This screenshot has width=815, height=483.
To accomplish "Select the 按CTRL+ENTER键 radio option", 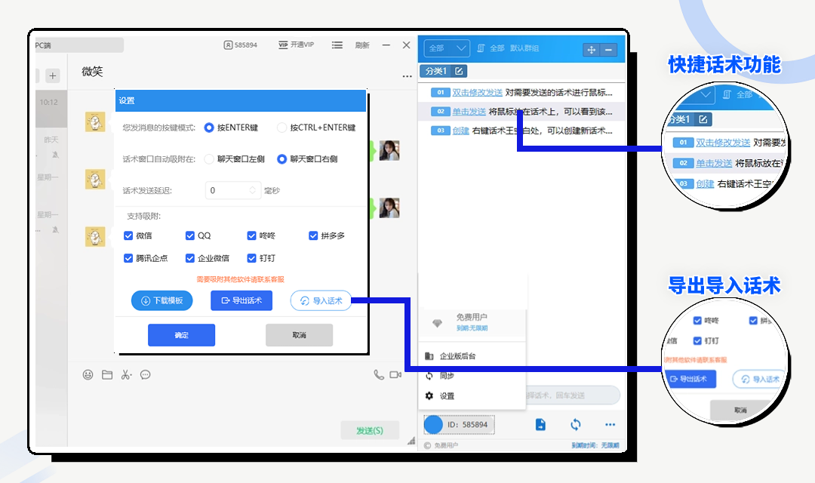I will point(282,128).
